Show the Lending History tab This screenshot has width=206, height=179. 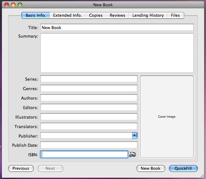148,15
